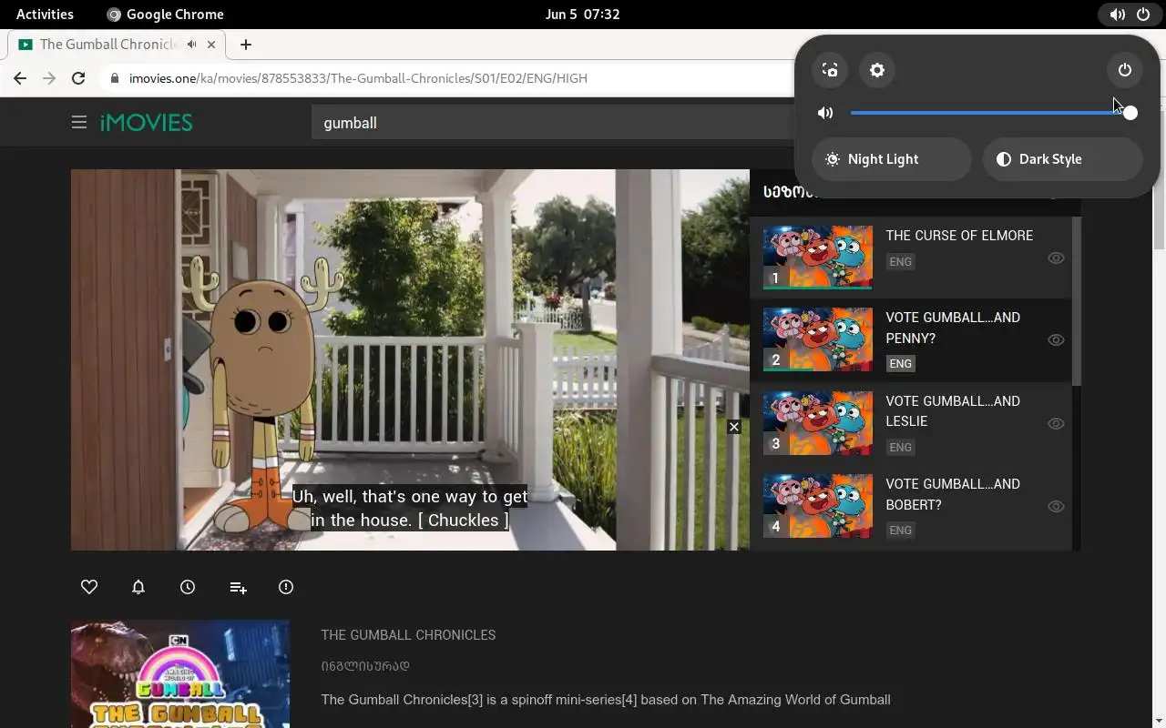
Task: Select VOTE GUMBALL…AND LESLIE episode title
Action: point(953,410)
